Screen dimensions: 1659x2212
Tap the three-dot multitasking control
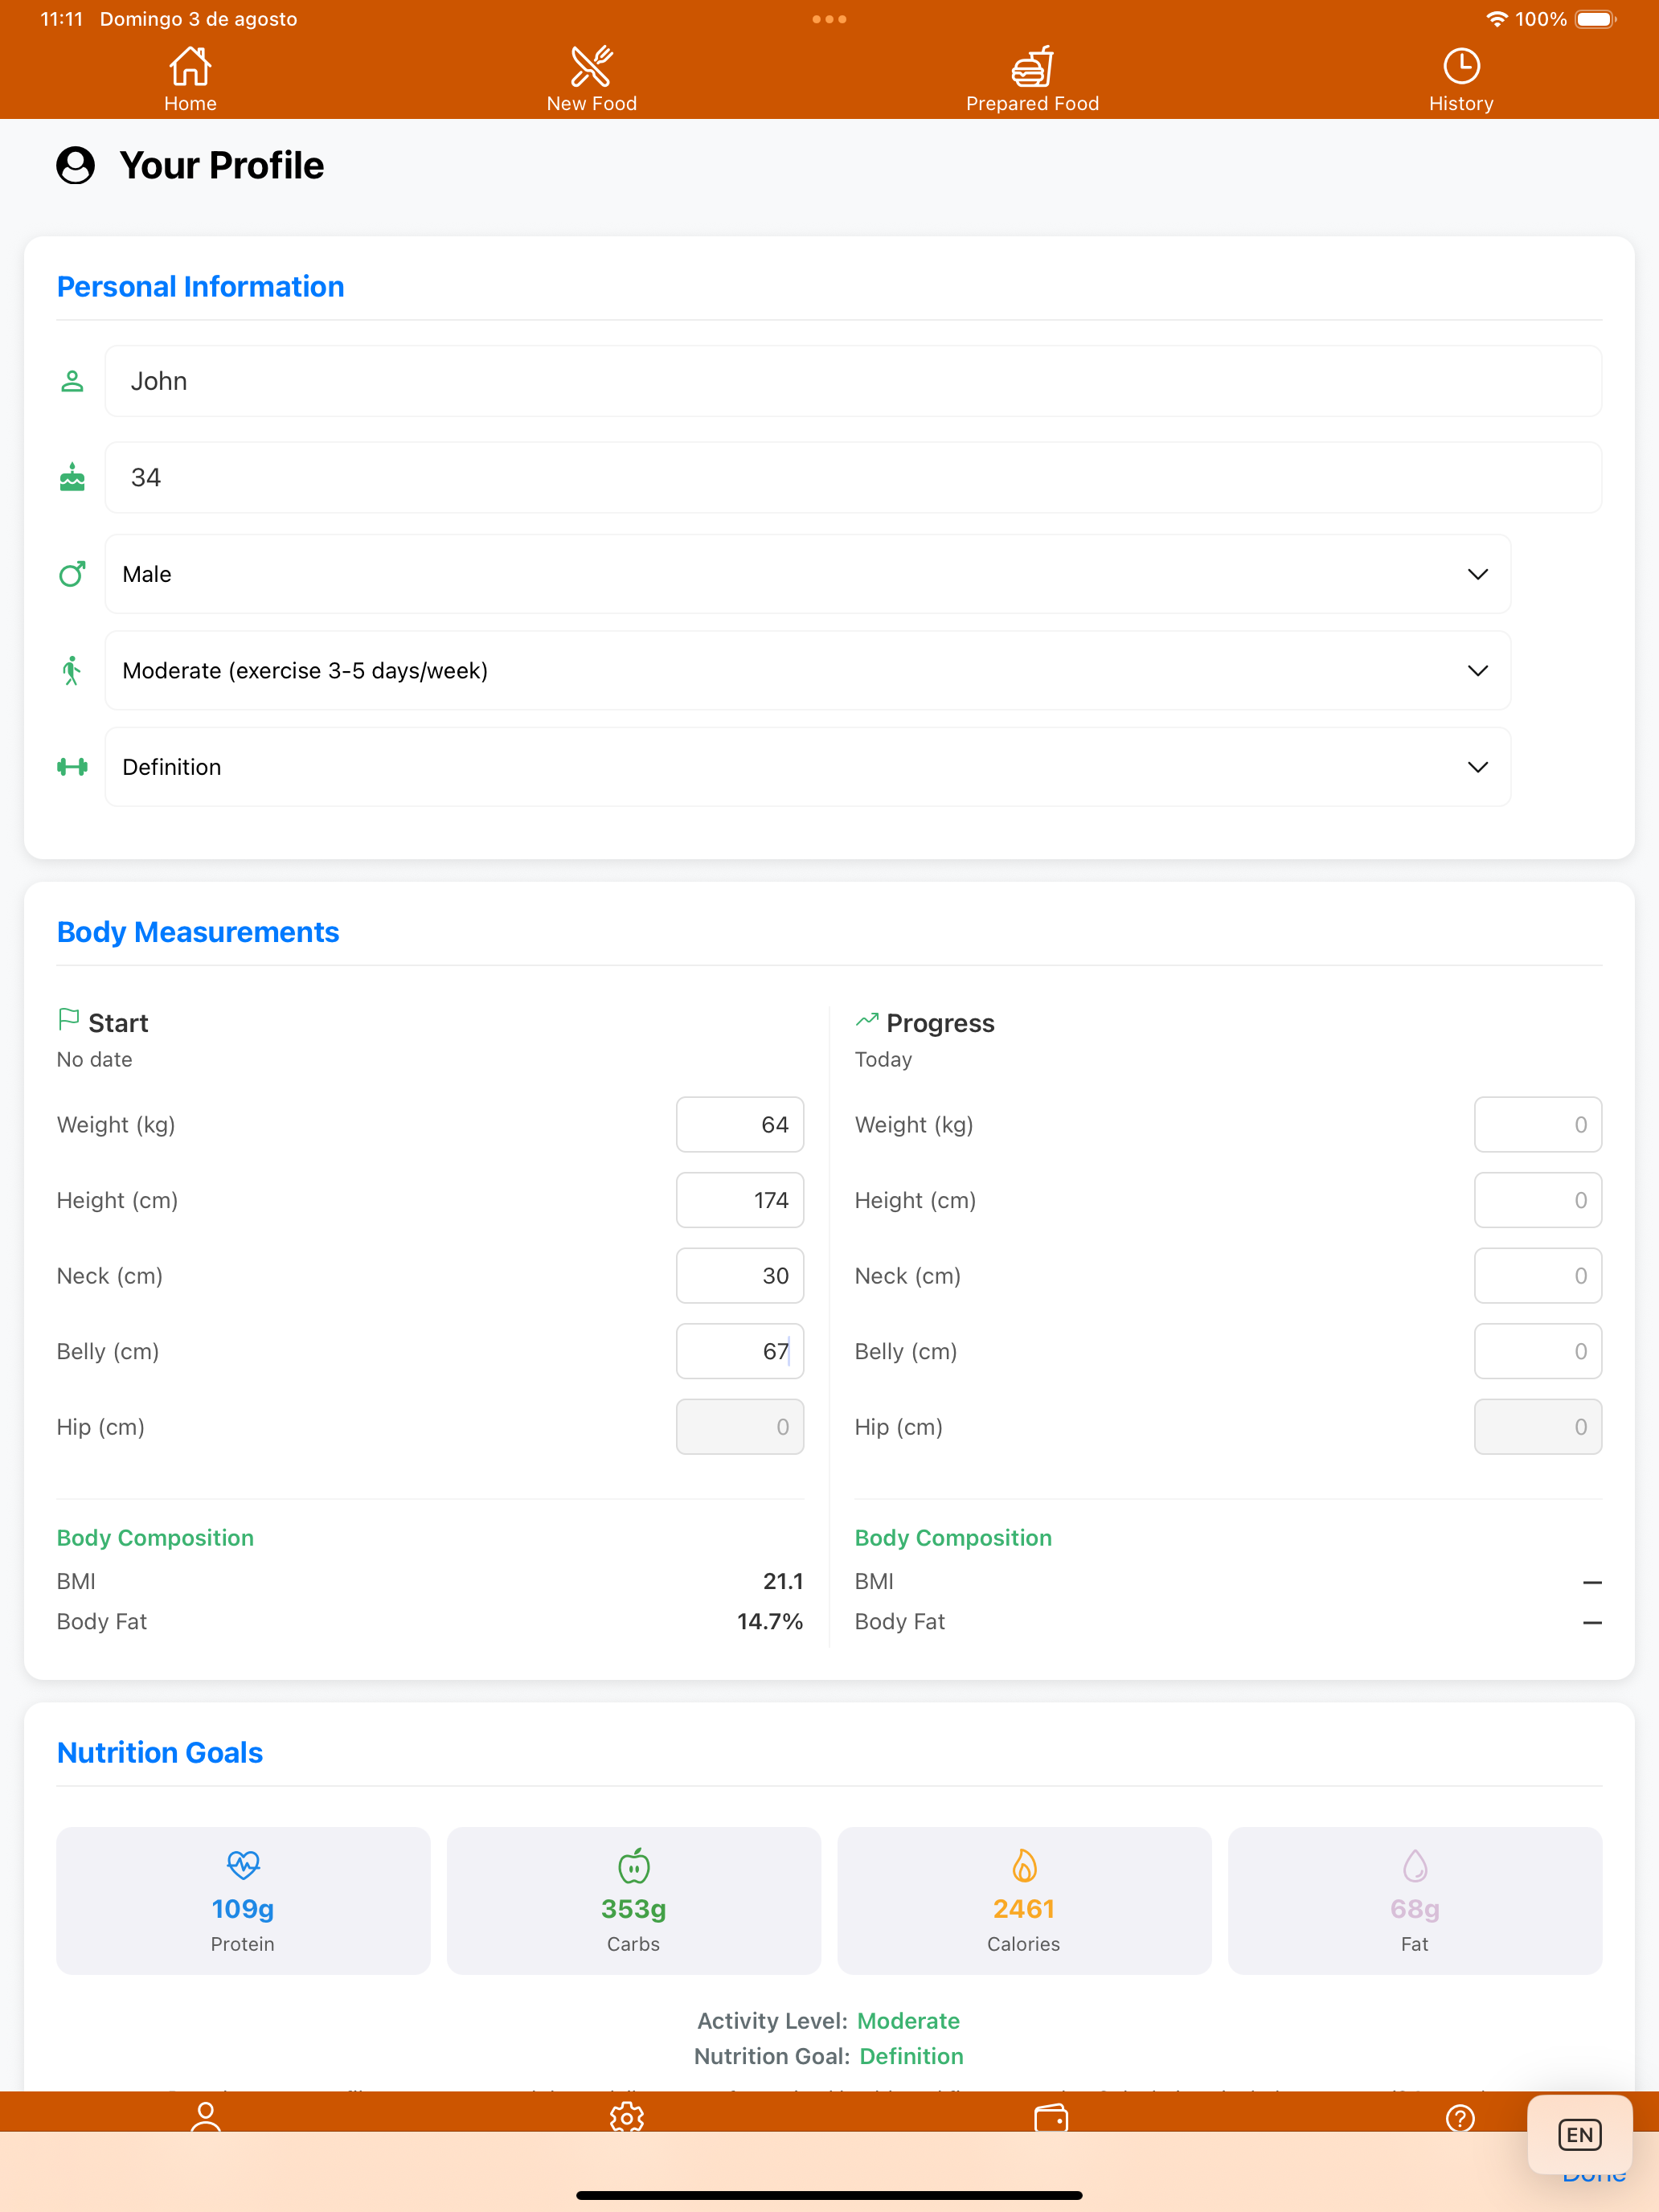pos(829,19)
